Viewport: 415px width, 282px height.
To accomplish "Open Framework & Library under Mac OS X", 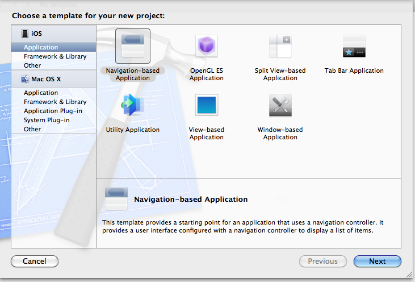I will [x=54, y=102].
